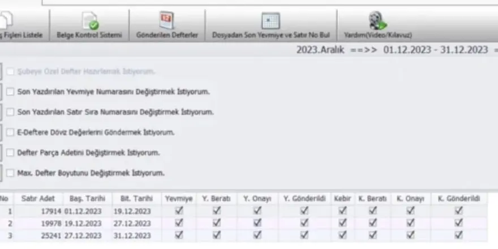Toggle K. Beratı checkbox in row 1
This screenshot has height=249, width=498.
[372, 211]
